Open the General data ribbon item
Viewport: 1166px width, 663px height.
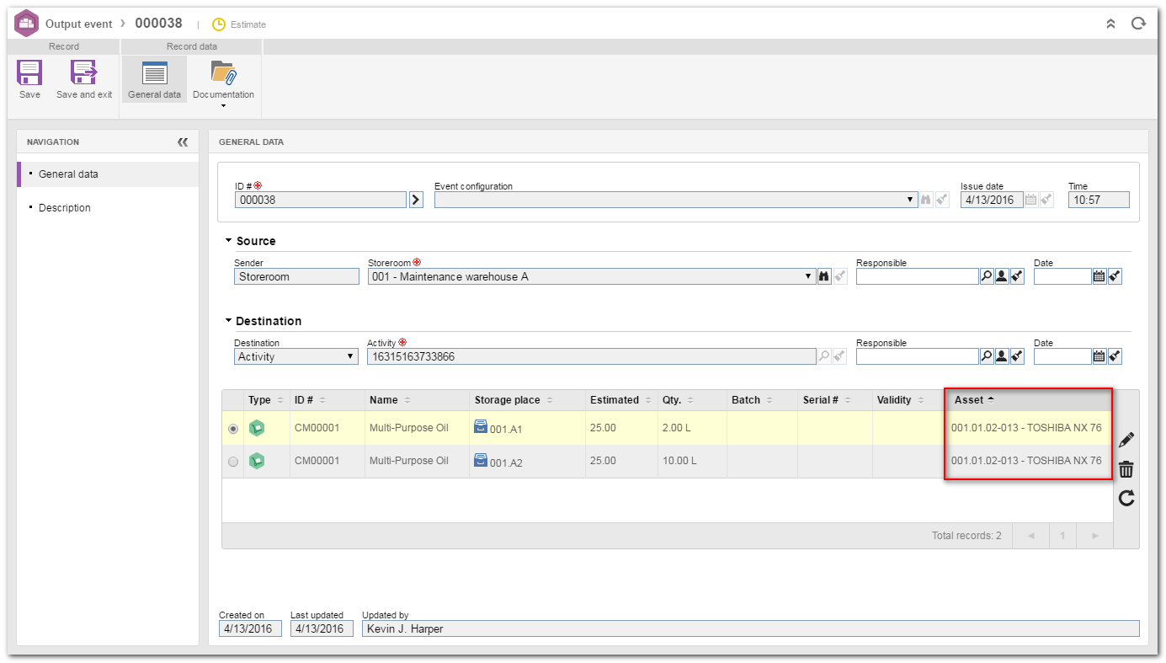tap(155, 80)
